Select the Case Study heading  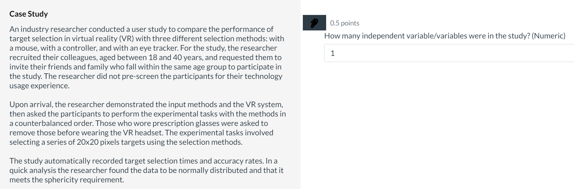pos(29,14)
